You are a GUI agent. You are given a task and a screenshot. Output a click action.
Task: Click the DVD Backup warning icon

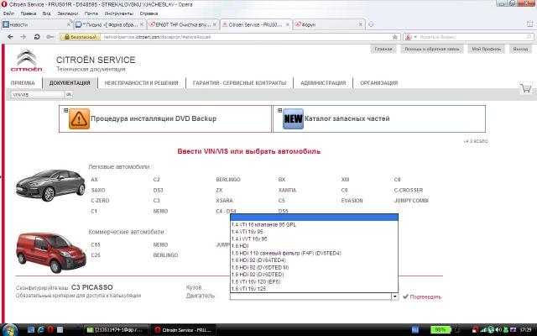click(77, 119)
